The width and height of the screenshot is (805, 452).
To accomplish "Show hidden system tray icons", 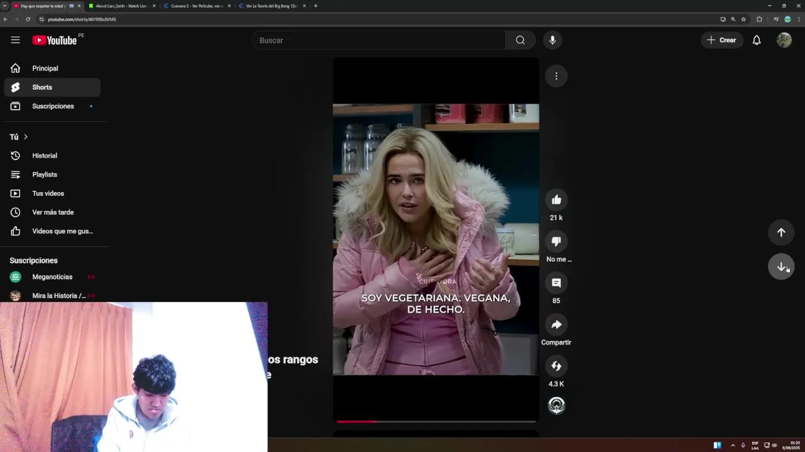I will [x=733, y=446].
